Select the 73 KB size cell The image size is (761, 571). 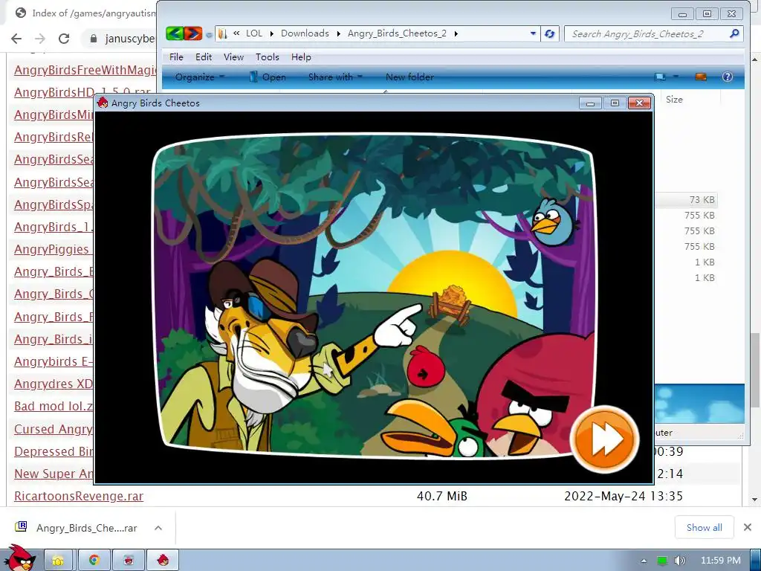(x=702, y=199)
